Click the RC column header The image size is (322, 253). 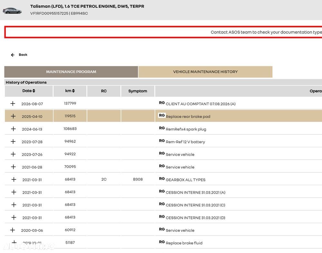(x=104, y=91)
